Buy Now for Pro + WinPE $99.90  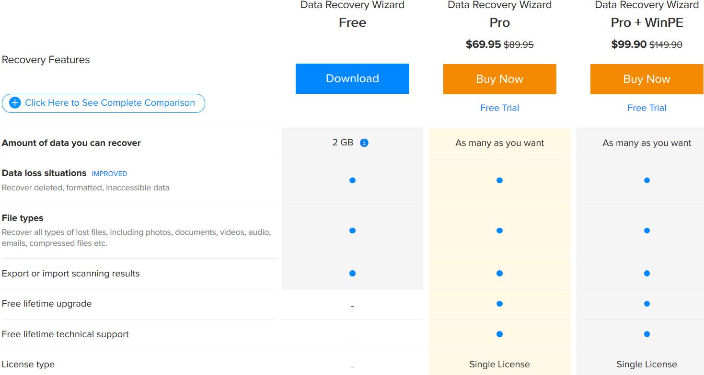click(x=646, y=79)
